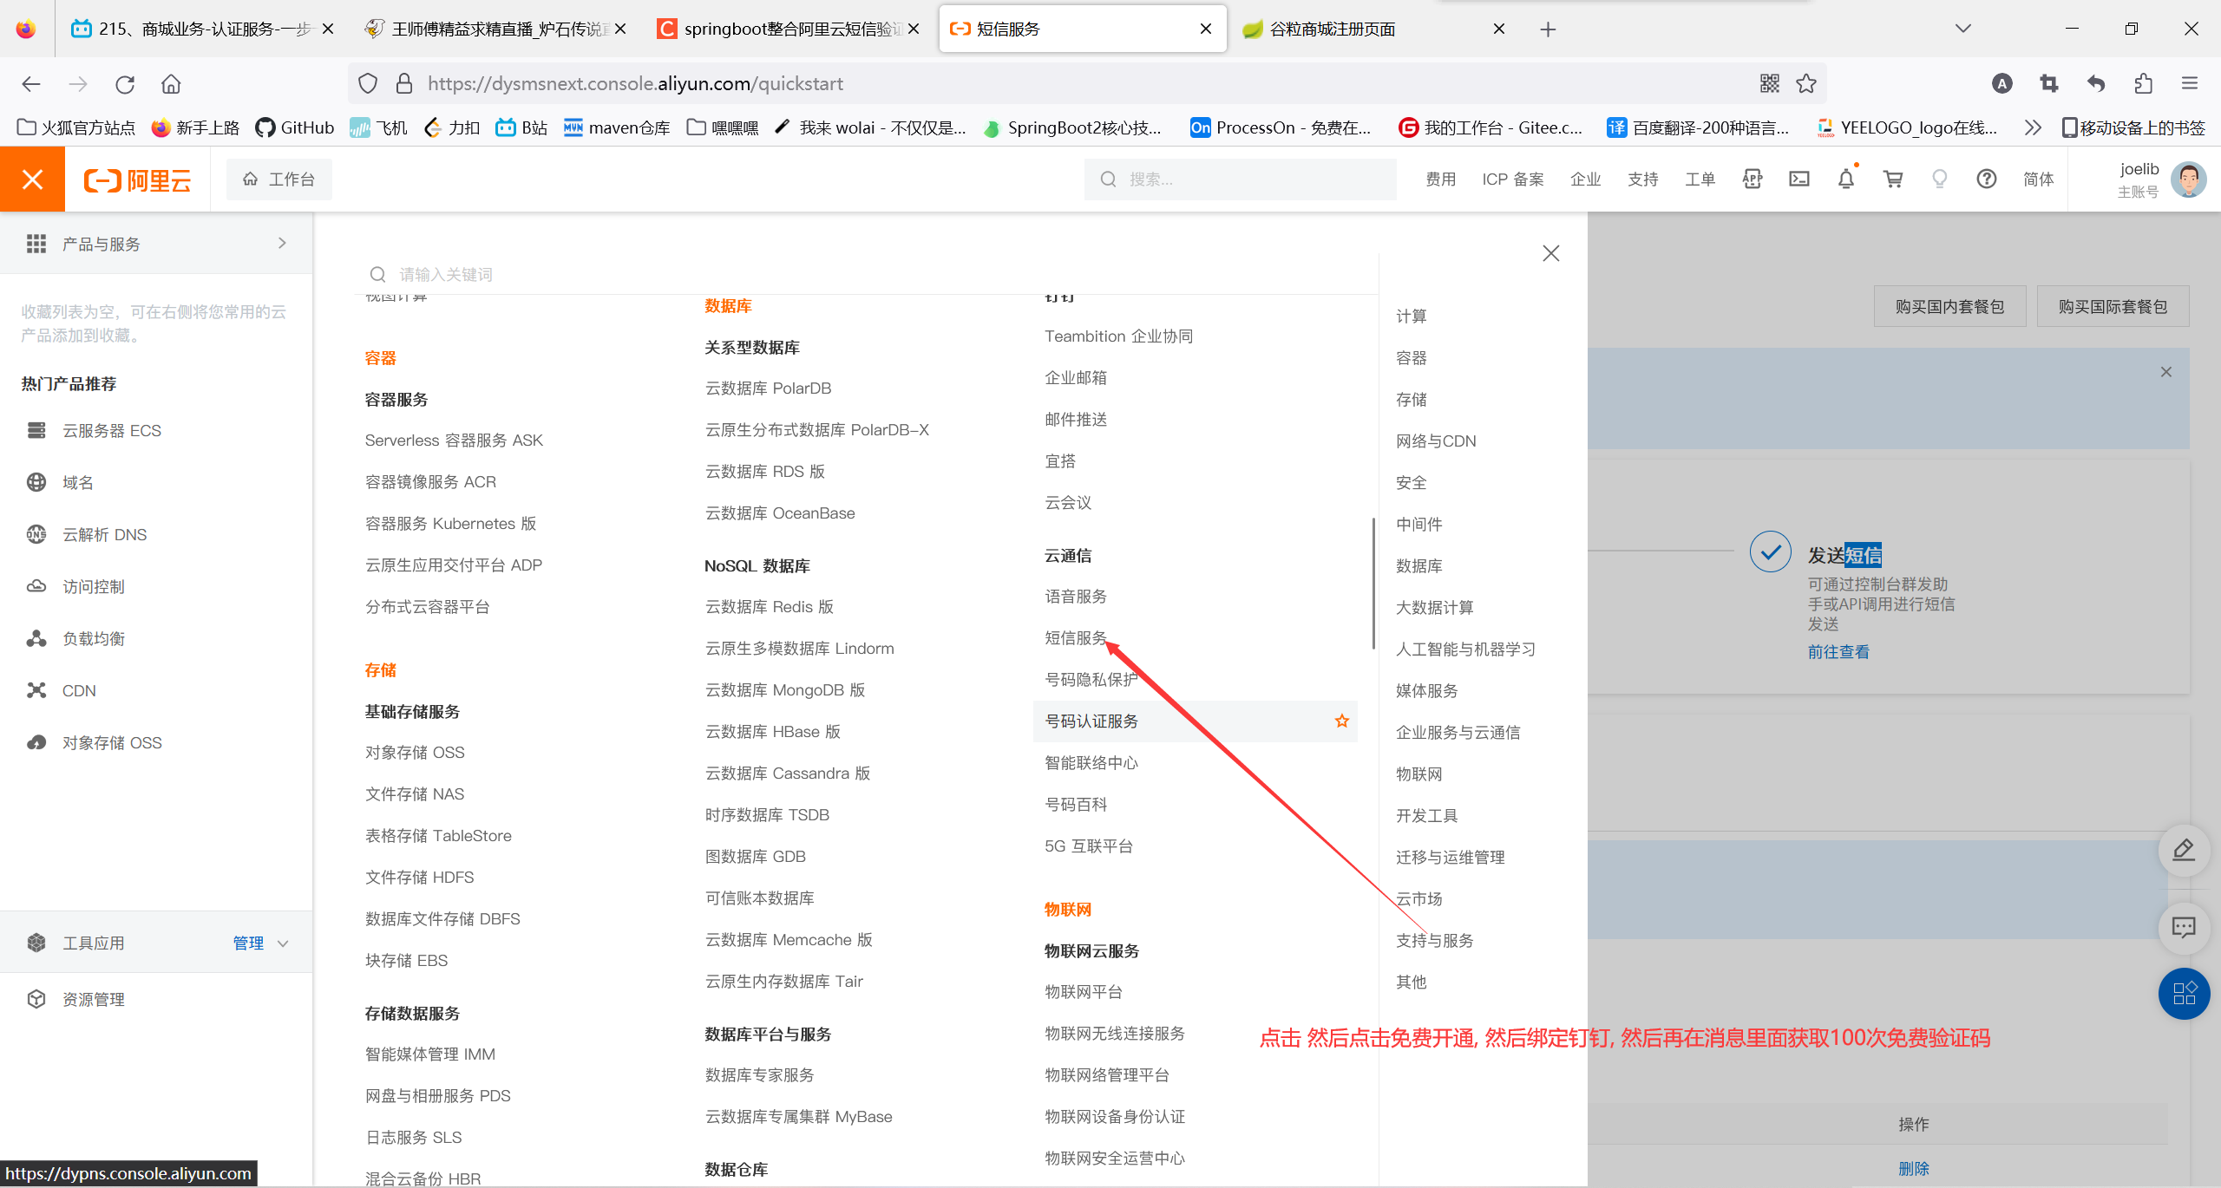Expand the 产品与服务 chevron
The width and height of the screenshot is (2221, 1188).
tap(282, 244)
